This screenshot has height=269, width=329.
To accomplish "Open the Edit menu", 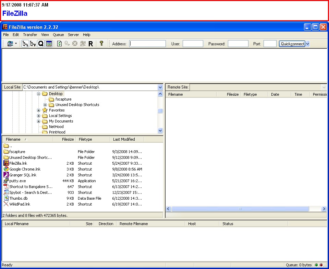I will tap(16, 35).
